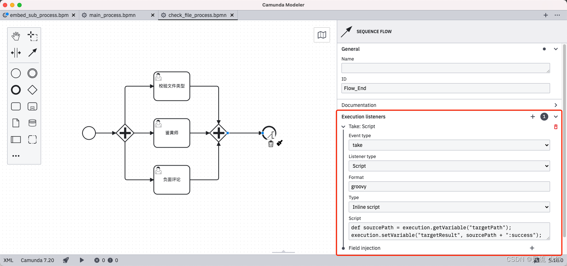Open the warning count in status bar
The width and height of the screenshot is (567, 266).
click(113, 260)
